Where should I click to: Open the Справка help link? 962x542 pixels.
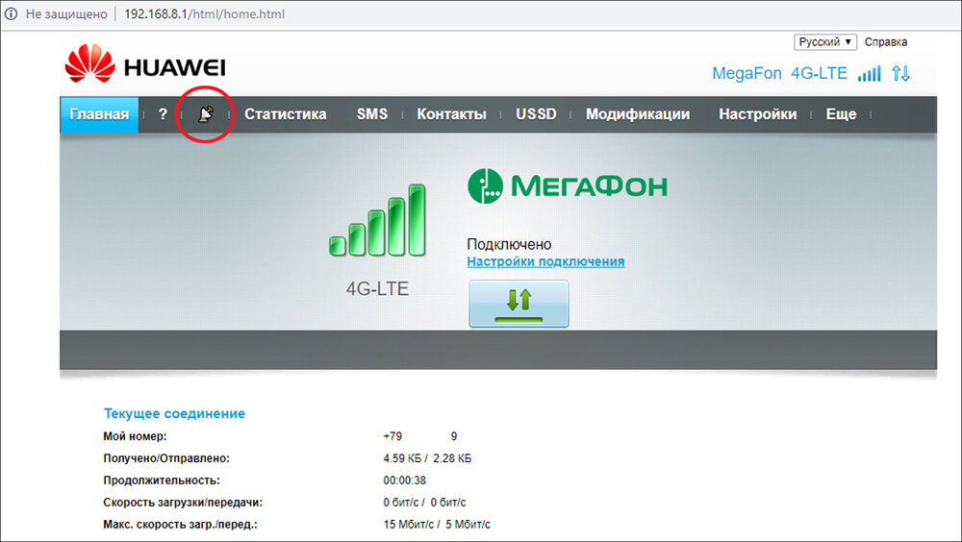tap(886, 41)
